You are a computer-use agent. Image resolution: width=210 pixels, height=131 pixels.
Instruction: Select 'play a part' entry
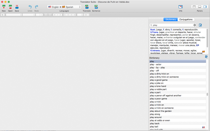pos(178,92)
